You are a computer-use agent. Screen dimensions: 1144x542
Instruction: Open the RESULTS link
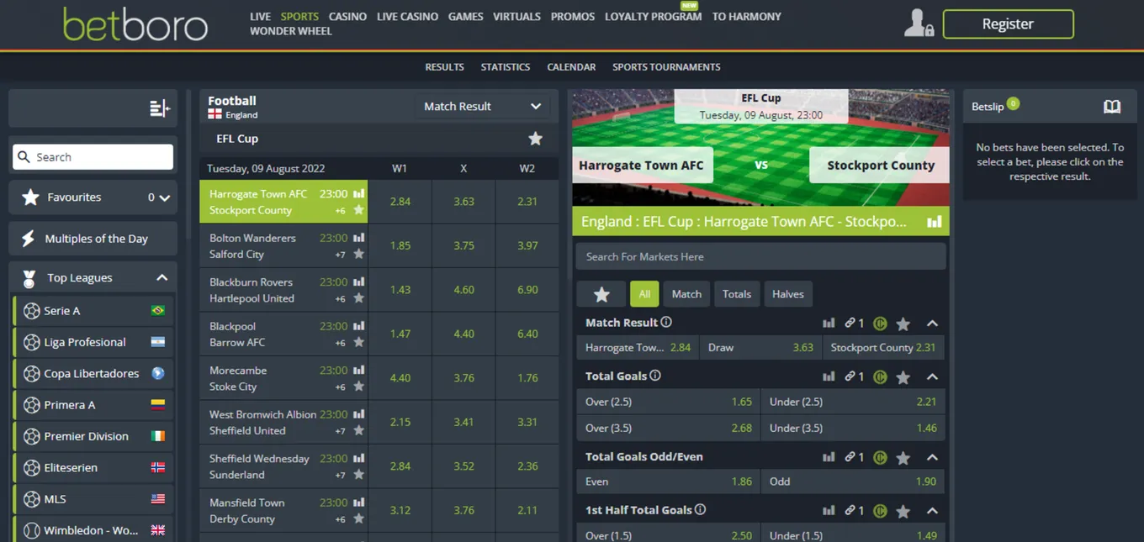[x=444, y=67]
